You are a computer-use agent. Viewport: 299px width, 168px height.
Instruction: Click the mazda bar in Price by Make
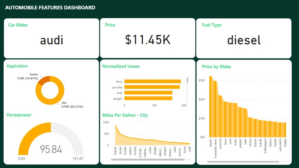pos(260,128)
